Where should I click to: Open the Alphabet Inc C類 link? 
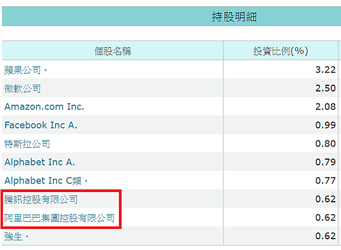(44, 181)
